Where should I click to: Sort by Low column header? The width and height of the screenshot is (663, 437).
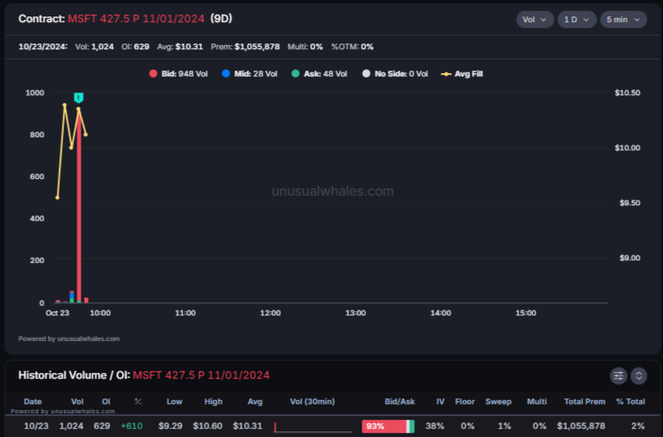[174, 402]
